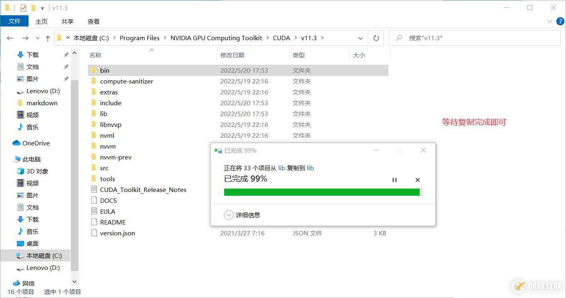This screenshot has width=566, height=298.
Task: Sort by the 修改日期 column header
Action: (x=253, y=55)
